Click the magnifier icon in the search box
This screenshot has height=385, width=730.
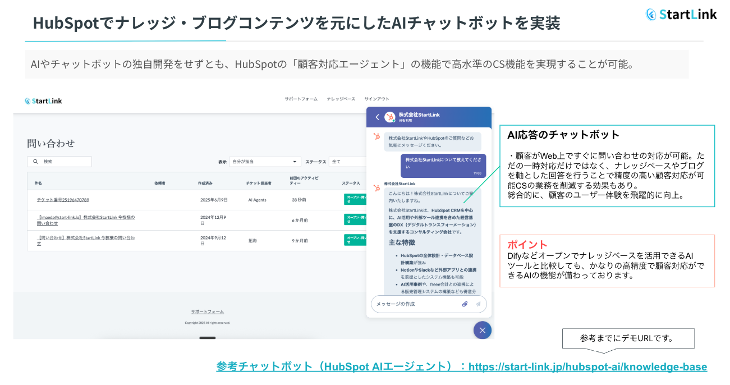pos(36,162)
